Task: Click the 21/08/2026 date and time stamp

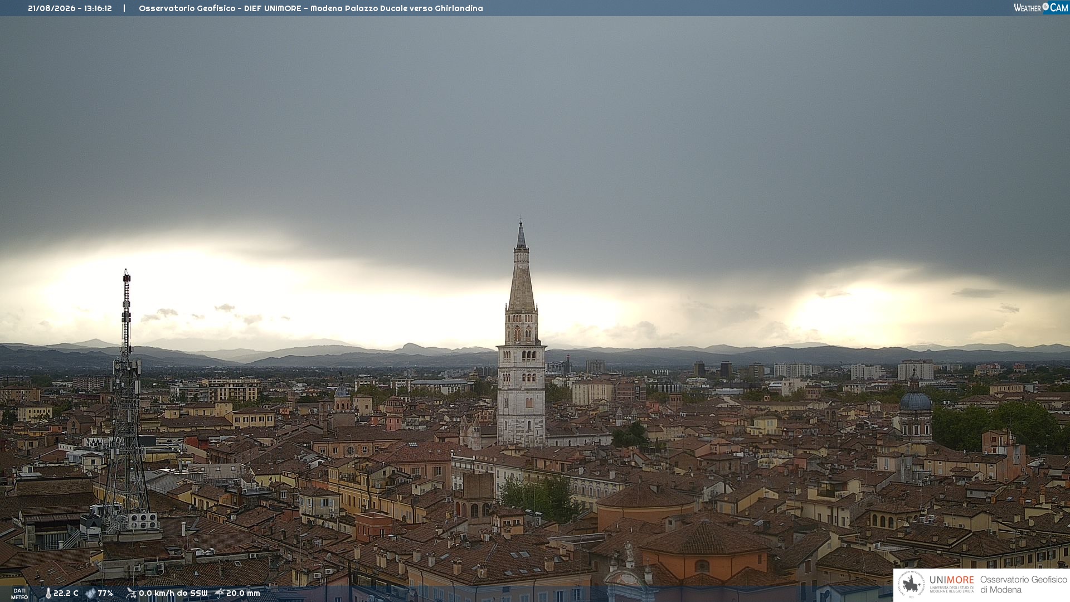Action: pyautogui.click(x=70, y=8)
